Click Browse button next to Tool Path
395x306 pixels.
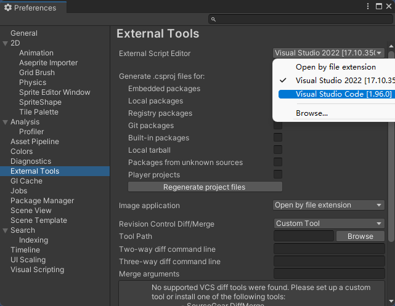[x=360, y=236]
